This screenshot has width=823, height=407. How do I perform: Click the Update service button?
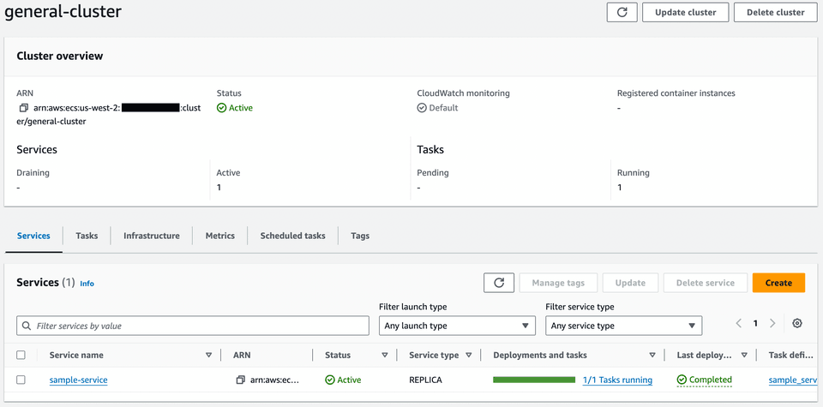[630, 283]
